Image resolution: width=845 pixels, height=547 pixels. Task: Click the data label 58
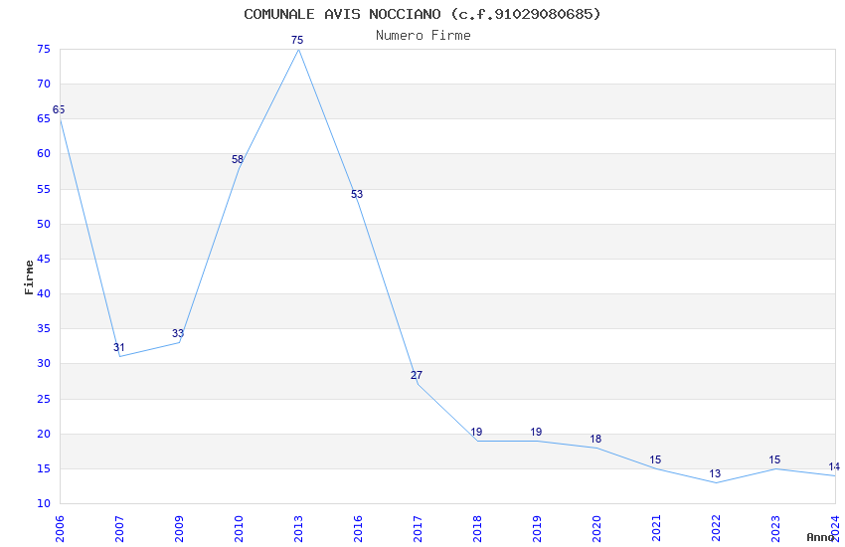pyautogui.click(x=238, y=159)
